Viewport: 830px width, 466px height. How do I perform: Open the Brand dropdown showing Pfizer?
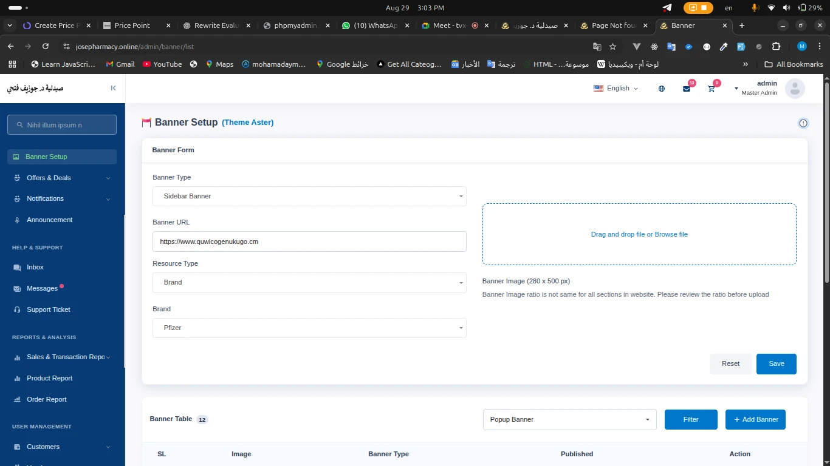tap(309, 328)
